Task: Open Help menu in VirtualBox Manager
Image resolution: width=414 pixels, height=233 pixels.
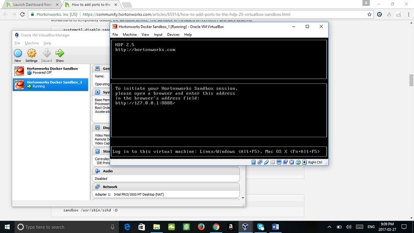Action: pyautogui.click(x=47, y=43)
